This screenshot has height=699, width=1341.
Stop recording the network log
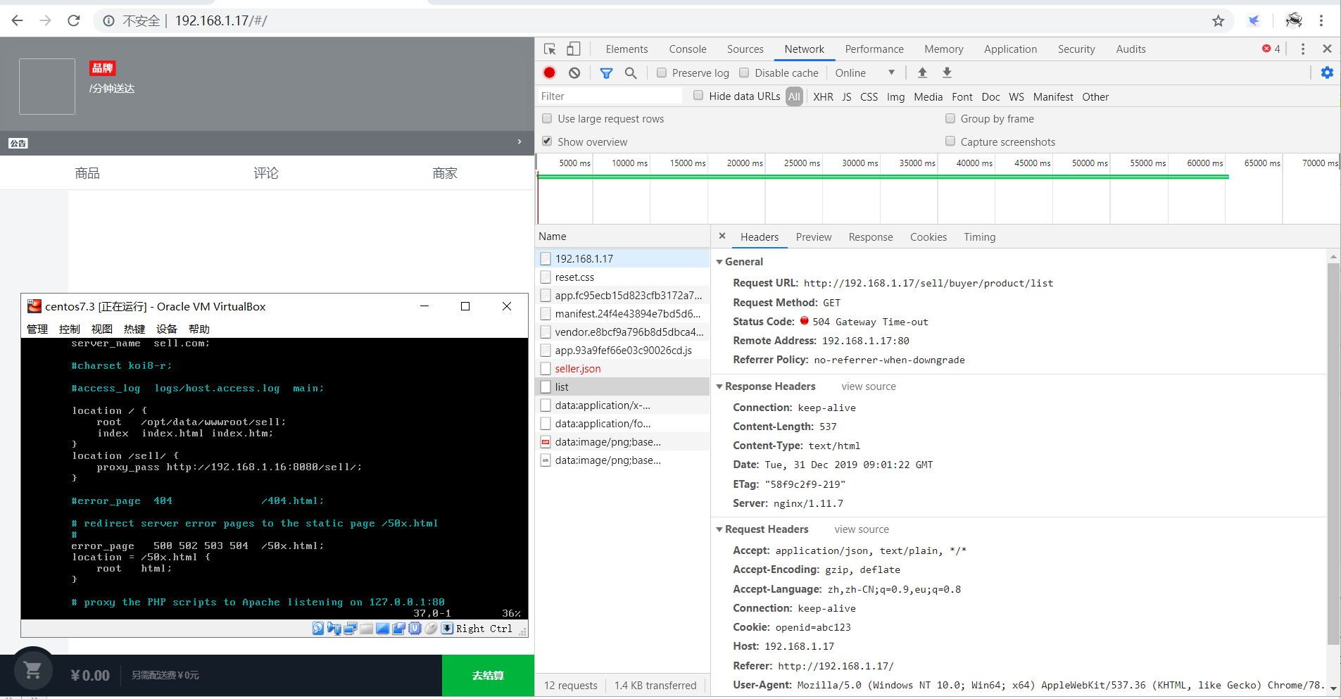click(550, 73)
